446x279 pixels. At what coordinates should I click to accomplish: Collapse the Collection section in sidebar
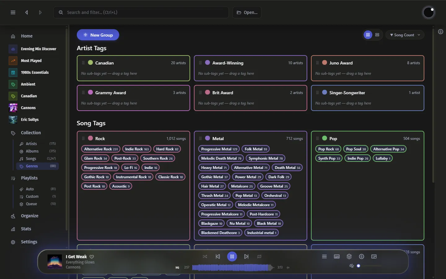[x=31, y=133]
